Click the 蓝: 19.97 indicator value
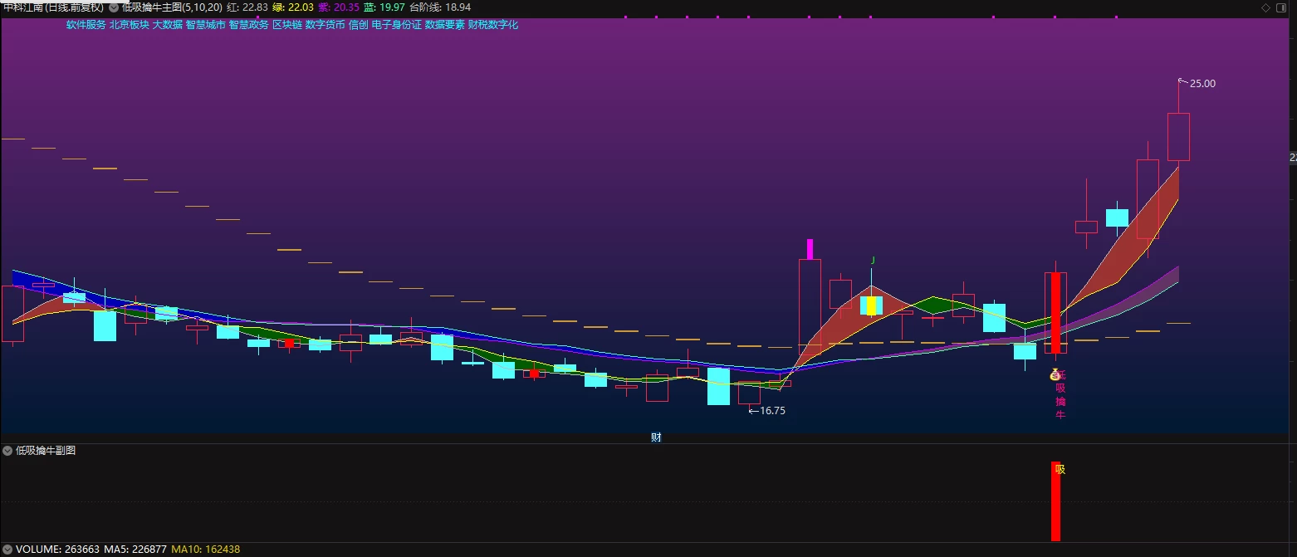1297x557 pixels. tap(384, 7)
